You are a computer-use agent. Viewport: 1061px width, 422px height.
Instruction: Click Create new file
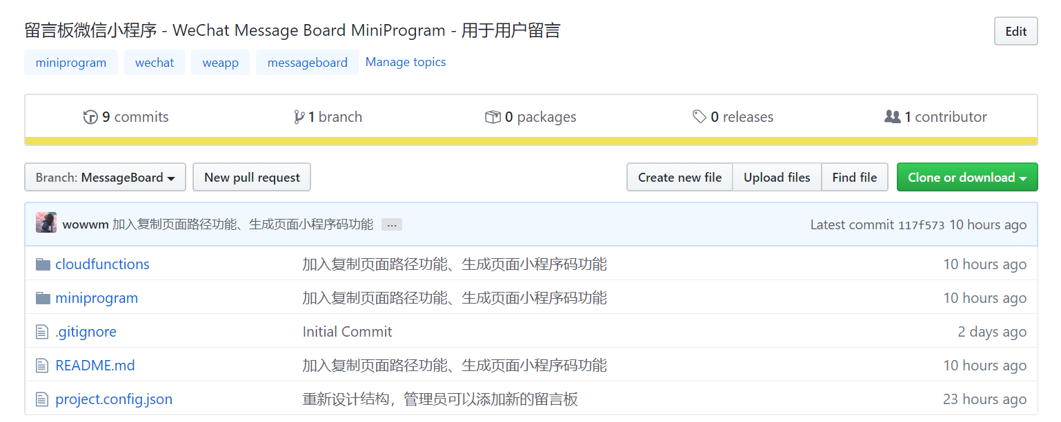tap(679, 177)
